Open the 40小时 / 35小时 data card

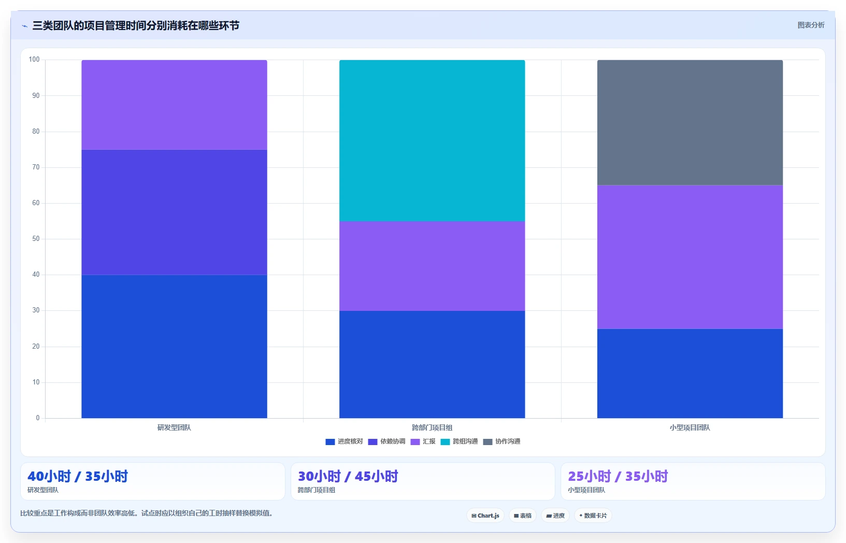[153, 481]
